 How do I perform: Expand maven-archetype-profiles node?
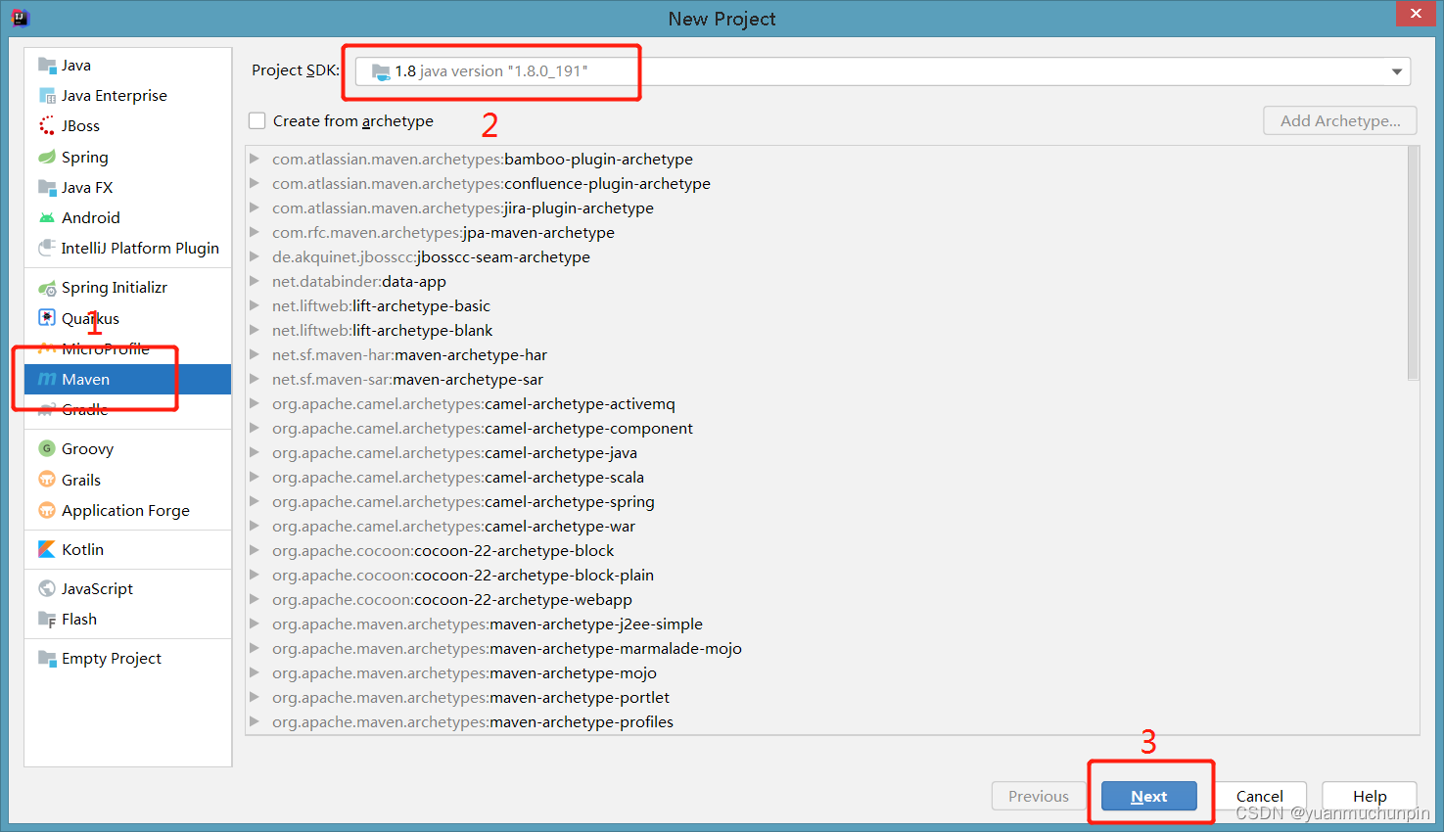coord(255,721)
